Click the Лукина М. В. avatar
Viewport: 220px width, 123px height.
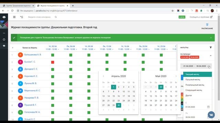coord(20,83)
